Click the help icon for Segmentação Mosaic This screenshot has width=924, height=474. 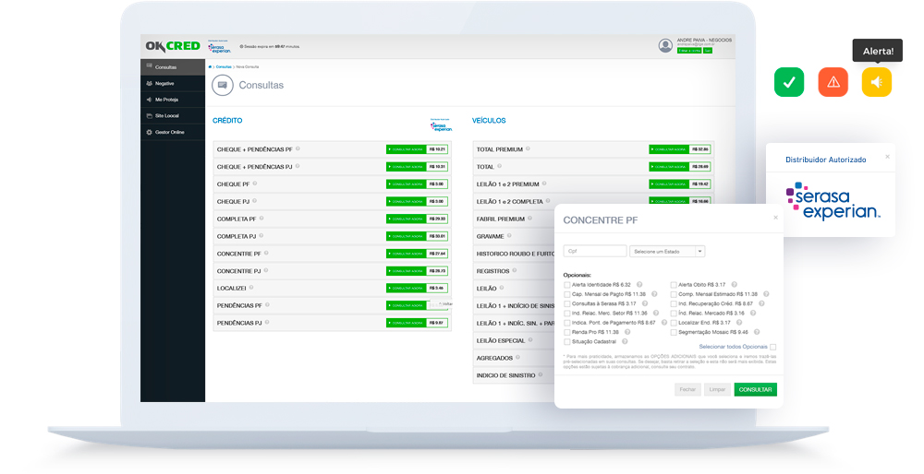(x=758, y=332)
